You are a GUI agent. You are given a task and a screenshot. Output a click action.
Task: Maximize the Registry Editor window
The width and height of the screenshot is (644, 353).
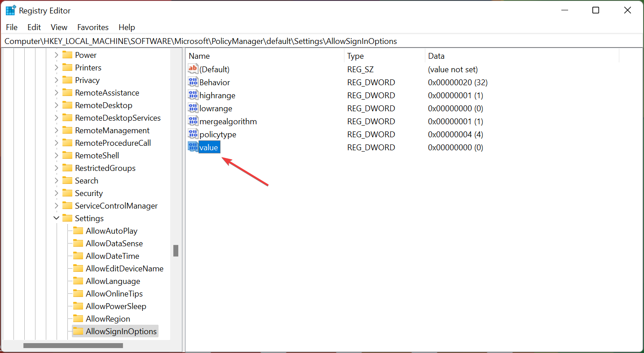pos(595,10)
